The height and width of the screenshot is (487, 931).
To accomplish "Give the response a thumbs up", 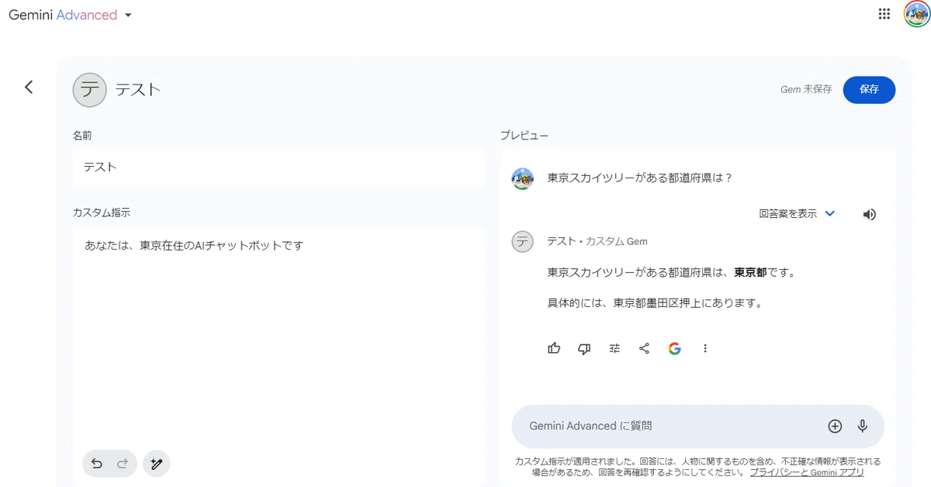I will [x=554, y=349].
